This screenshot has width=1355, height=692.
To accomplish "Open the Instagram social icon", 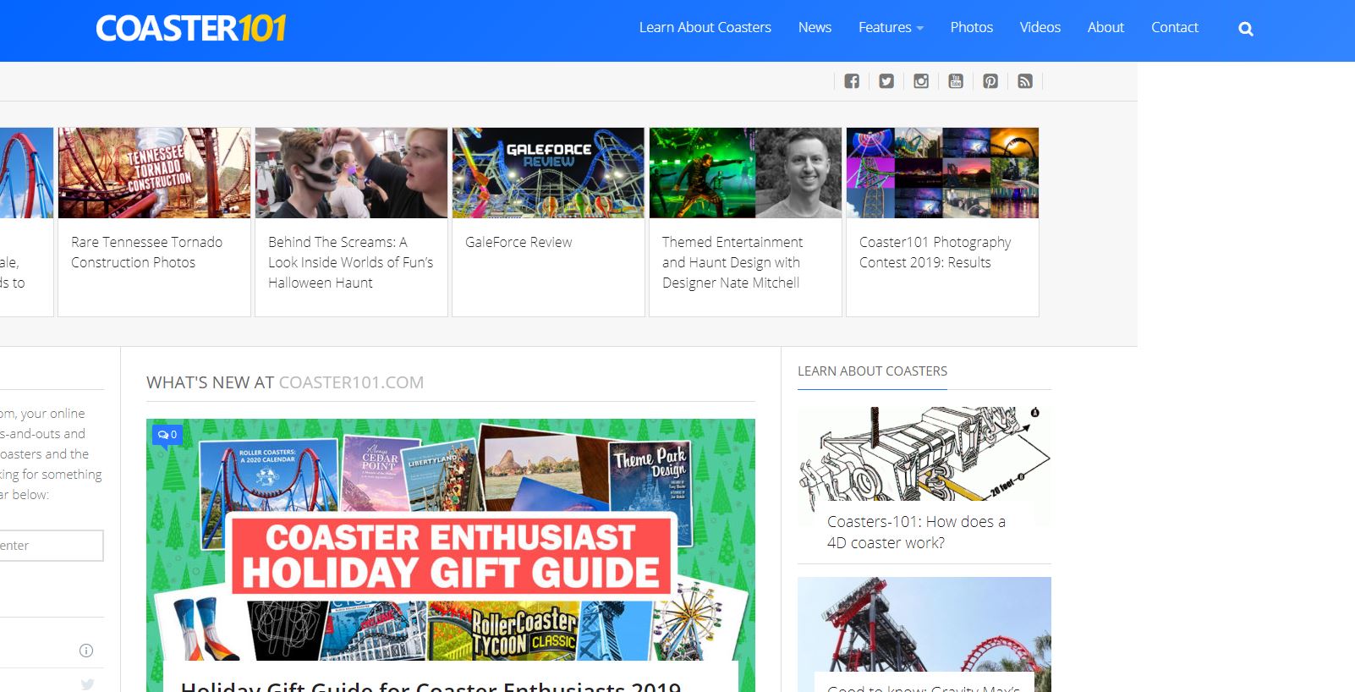I will click(x=921, y=81).
